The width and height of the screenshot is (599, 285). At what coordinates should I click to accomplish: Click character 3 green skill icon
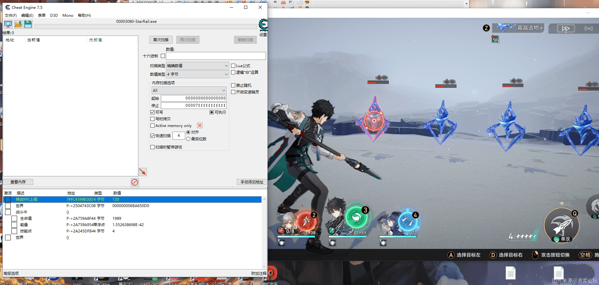356,217
